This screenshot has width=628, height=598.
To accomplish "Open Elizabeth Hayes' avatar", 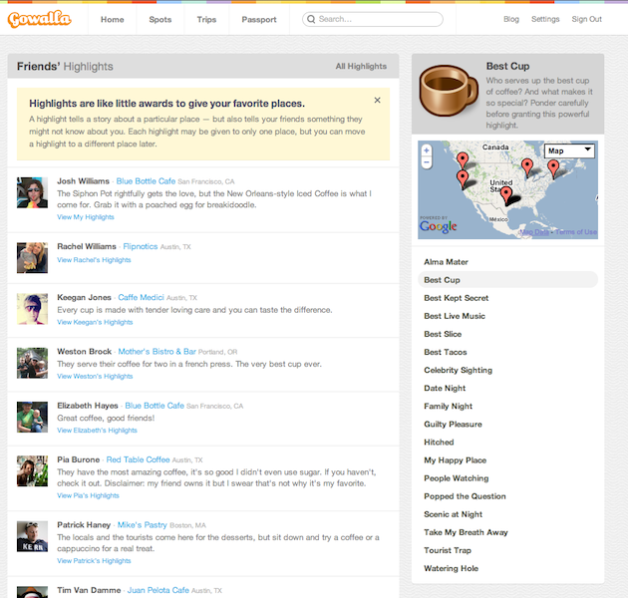I will pos(32,417).
